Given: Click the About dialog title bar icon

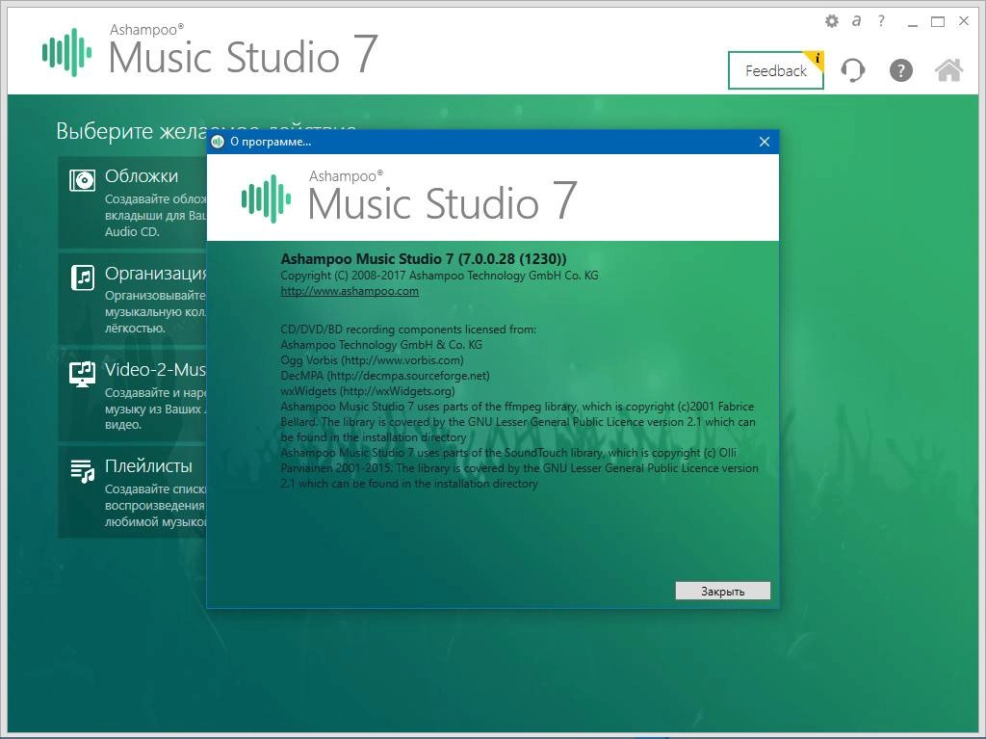Looking at the screenshot, I should [218, 142].
